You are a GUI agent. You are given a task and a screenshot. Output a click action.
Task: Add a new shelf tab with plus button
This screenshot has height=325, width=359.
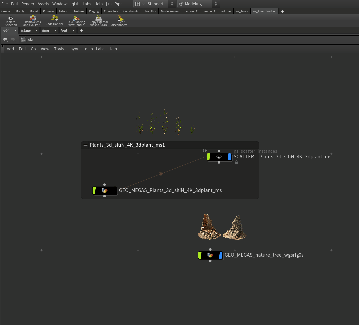coord(282,11)
